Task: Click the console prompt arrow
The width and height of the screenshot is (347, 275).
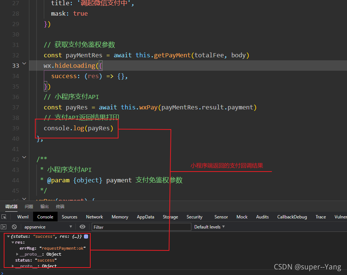Action: coord(2,273)
